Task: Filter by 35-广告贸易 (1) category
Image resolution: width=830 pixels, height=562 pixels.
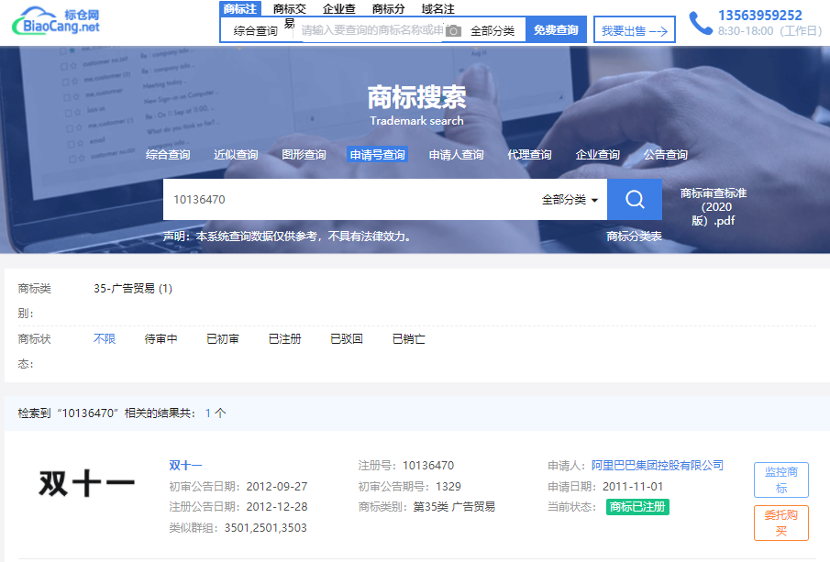Action: click(x=133, y=289)
